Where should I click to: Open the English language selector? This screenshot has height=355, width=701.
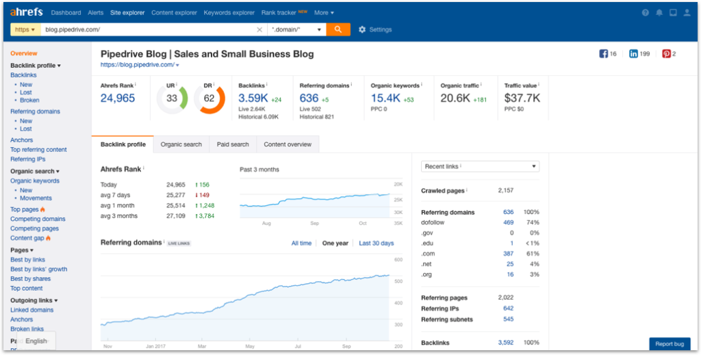pyautogui.click(x=36, y=341)
